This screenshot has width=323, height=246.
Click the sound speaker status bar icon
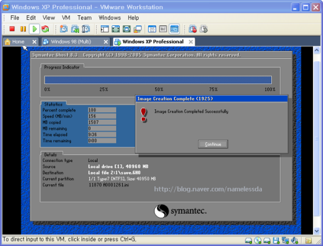coord(295,241)
